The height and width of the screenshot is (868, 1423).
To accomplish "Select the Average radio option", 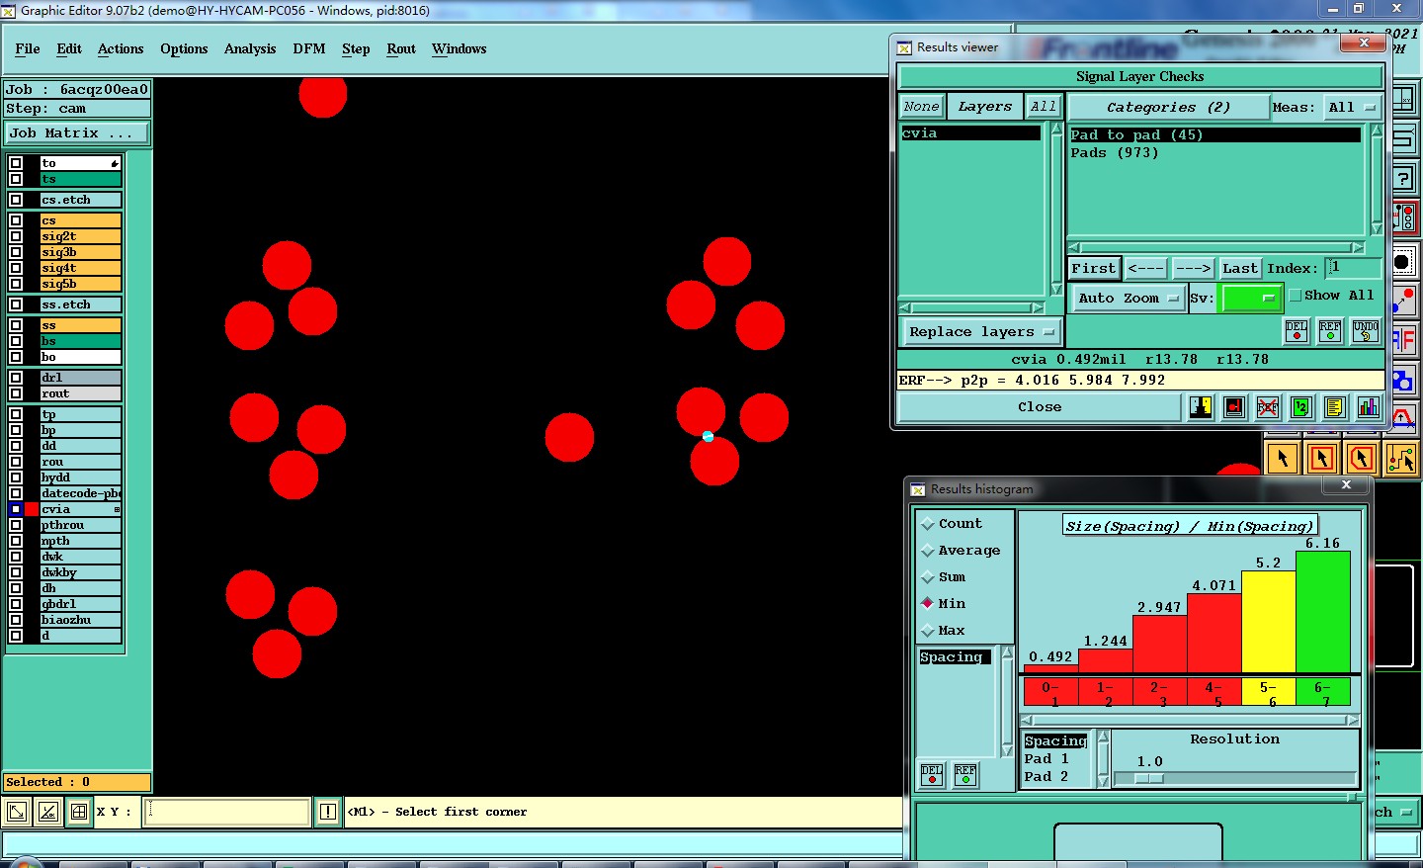I will (x=927, y=551).
